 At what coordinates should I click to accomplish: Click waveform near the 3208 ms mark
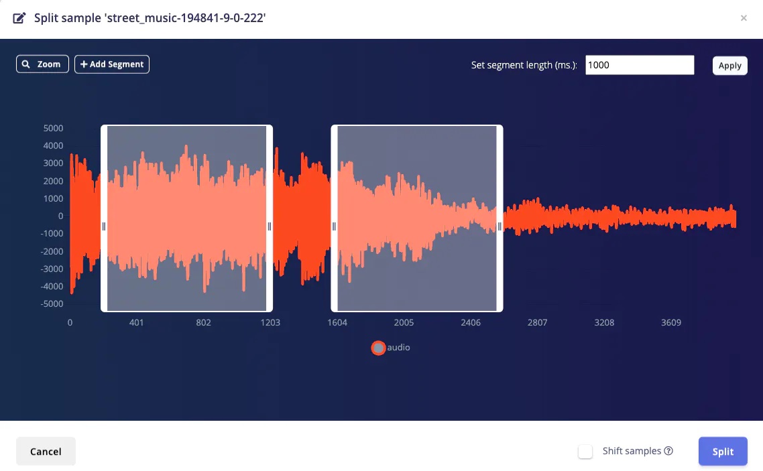click(604, 217)
